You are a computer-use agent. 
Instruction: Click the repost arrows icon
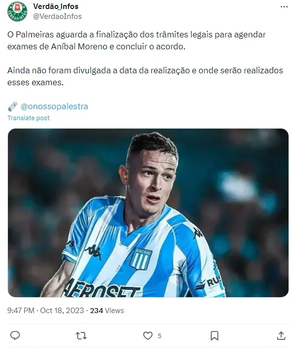81,336
